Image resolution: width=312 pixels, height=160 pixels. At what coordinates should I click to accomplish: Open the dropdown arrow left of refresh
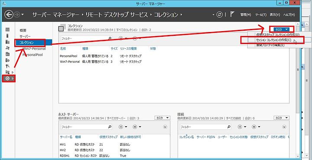coord(214,15)
